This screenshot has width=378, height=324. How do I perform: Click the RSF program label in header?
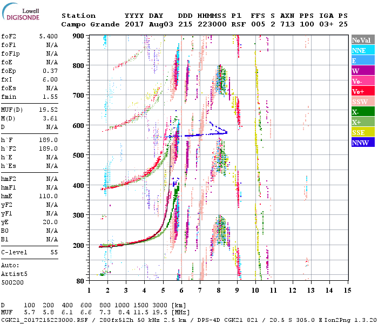(239, 24)
